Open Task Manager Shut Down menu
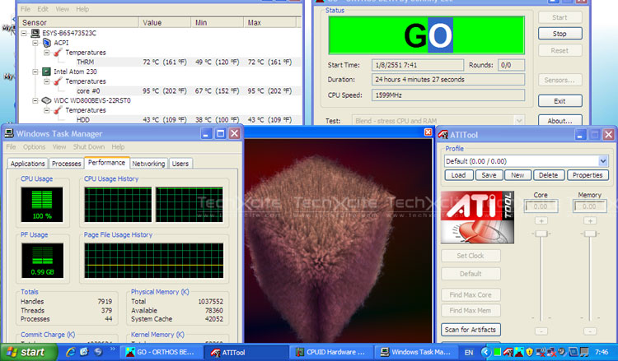Viewport: 618px width, 361px height. [89, 146]
